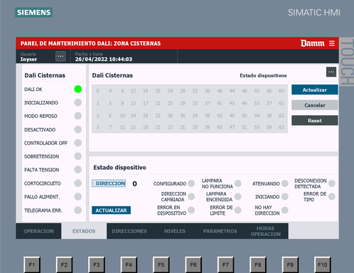
Task: Click the ERROR EN DISPOSITIVO indicator
Action: coord(191,210)
